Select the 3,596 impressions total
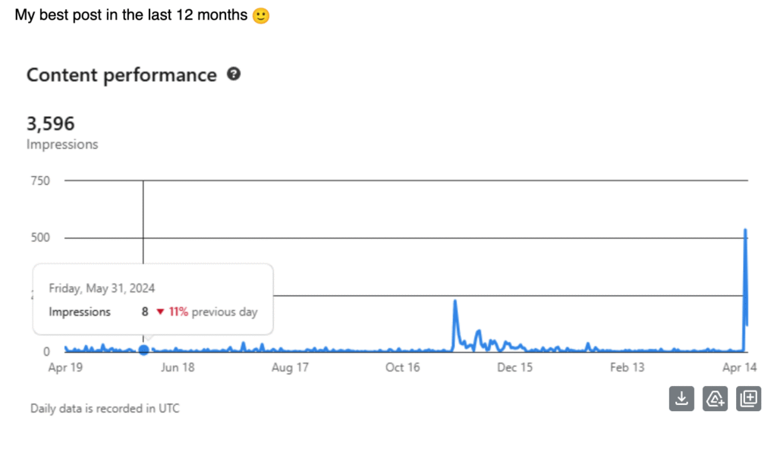Viewport: 777px width, 452px height. (51, 124)
